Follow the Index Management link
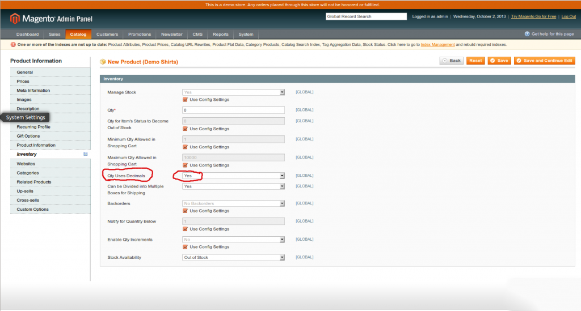 [437, 45]
